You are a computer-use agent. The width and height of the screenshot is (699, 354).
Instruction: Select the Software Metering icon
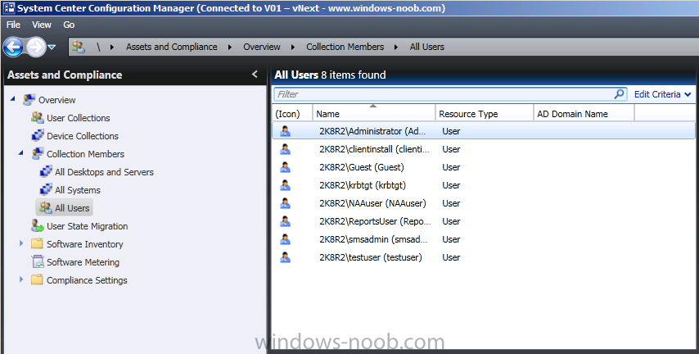click(x=38, y=262)
